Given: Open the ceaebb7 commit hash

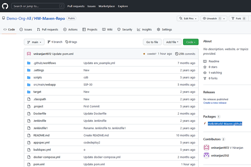Looking at the screenshot, I should (152, 54).
